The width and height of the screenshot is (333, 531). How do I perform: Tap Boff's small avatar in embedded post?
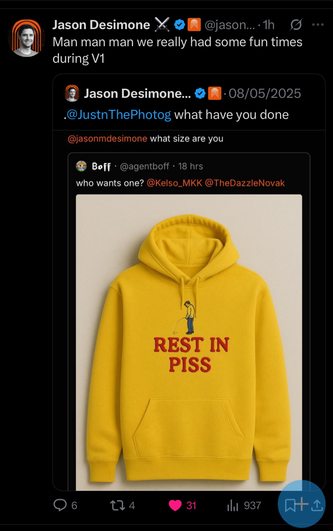coord(81,166)
